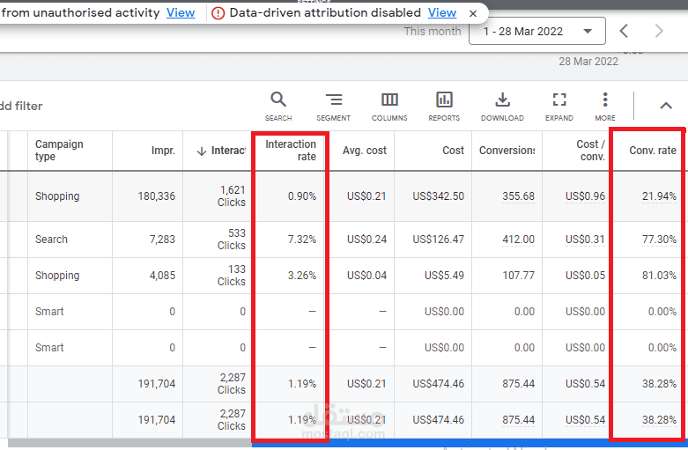
Task: Click the US$0.96 cost per conversion
Action: 585,196
